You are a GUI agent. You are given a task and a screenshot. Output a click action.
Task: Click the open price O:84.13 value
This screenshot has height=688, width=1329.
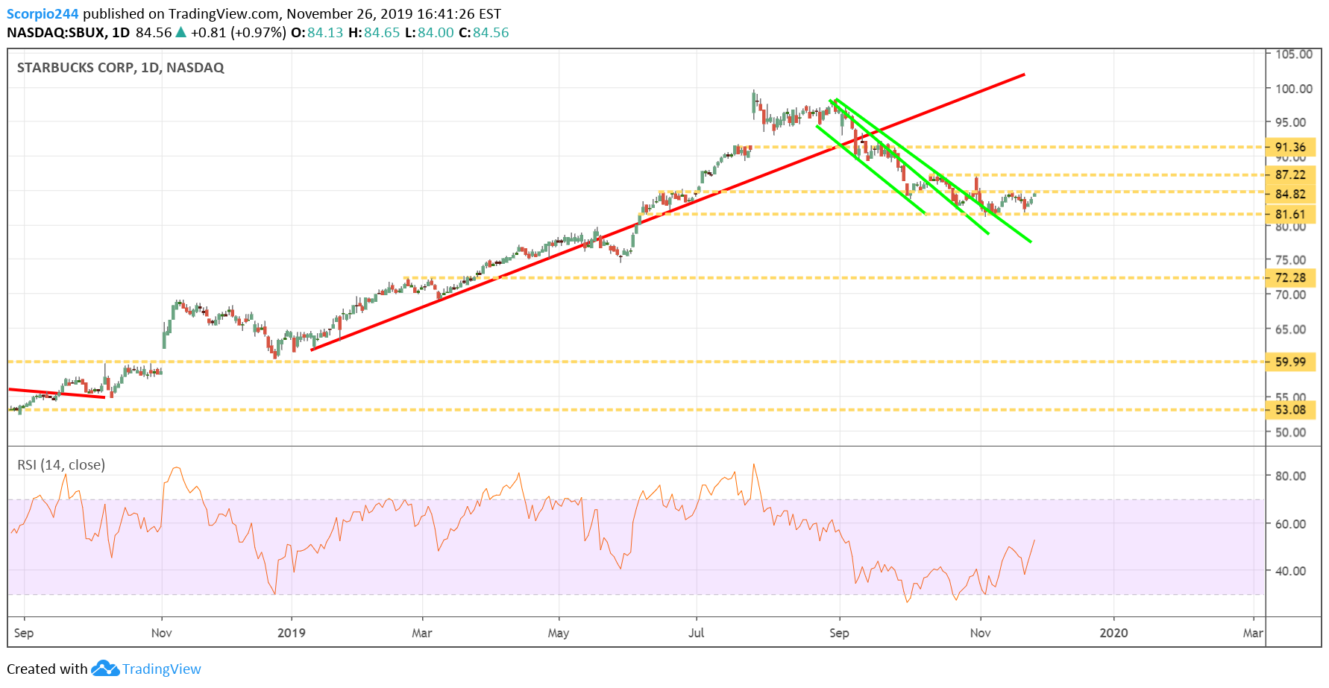coord(317,32)
